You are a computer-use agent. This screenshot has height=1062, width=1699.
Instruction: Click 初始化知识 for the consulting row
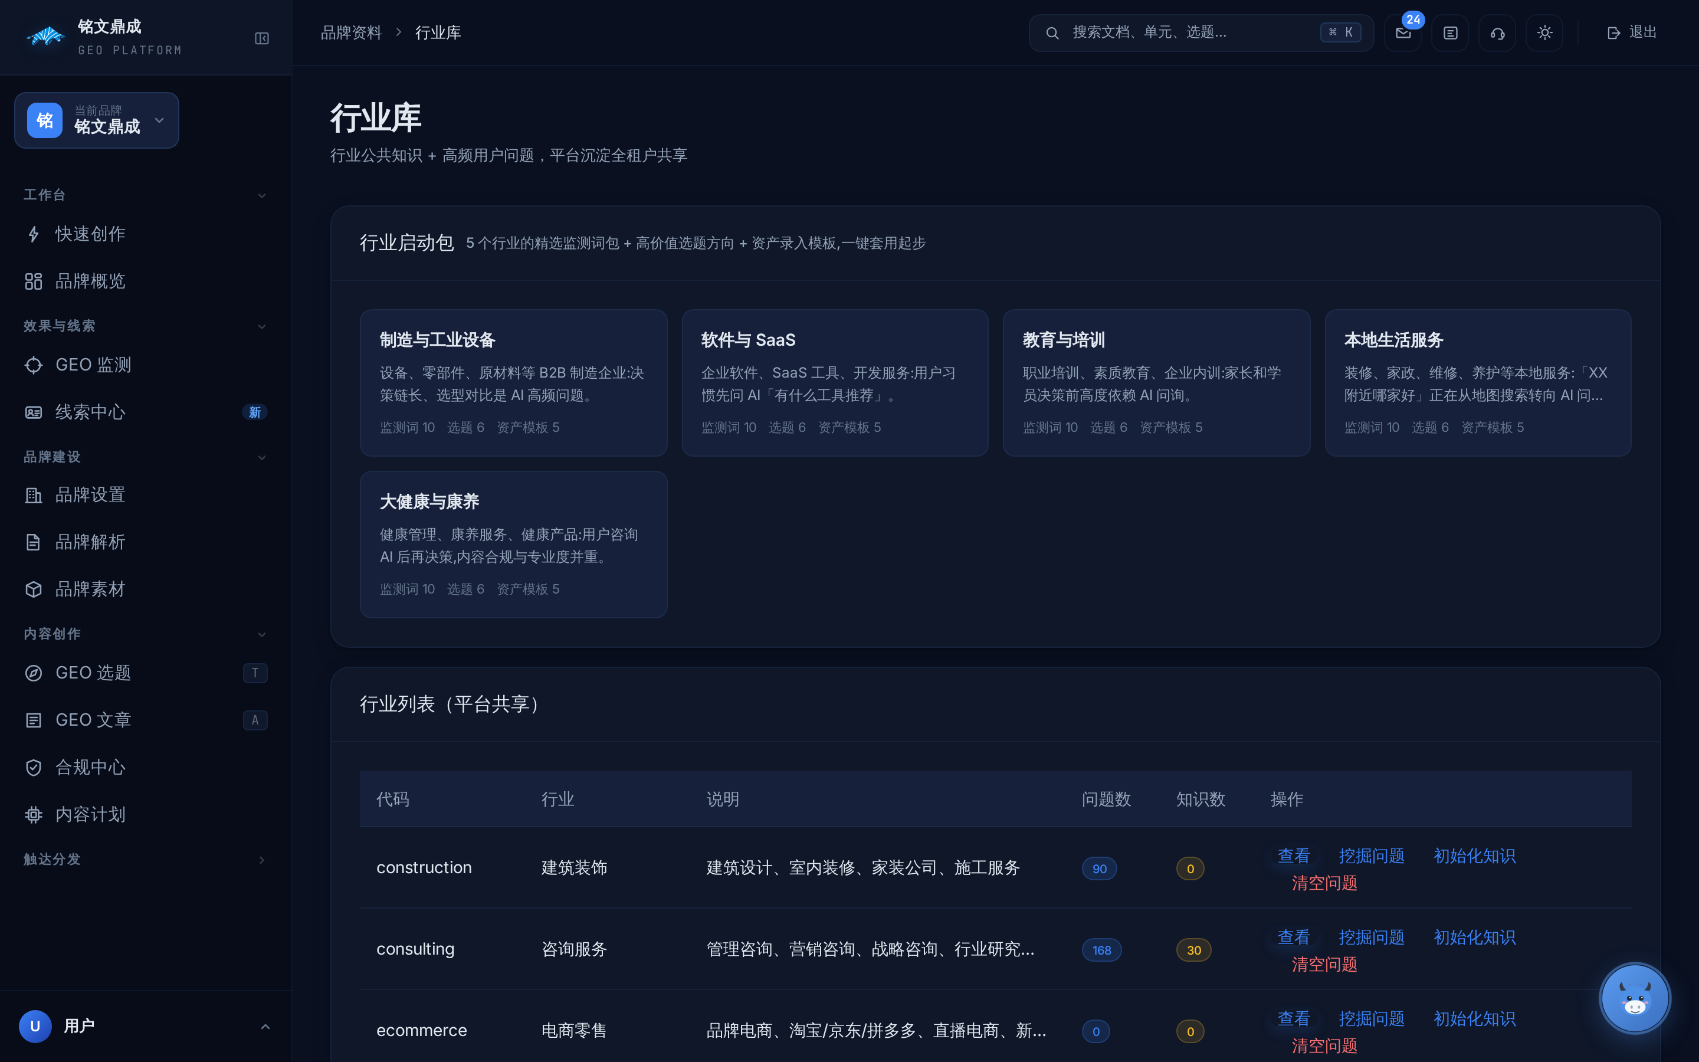[1474, 937]
